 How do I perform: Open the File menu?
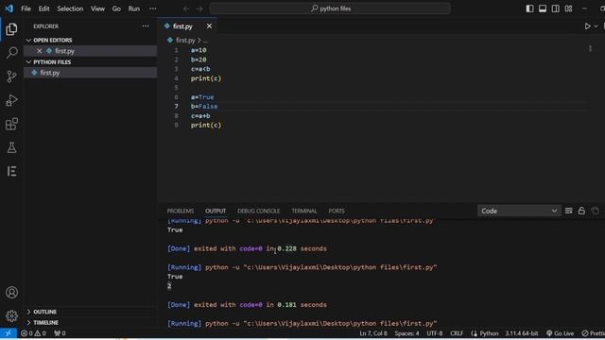click(x=26, y=8)
